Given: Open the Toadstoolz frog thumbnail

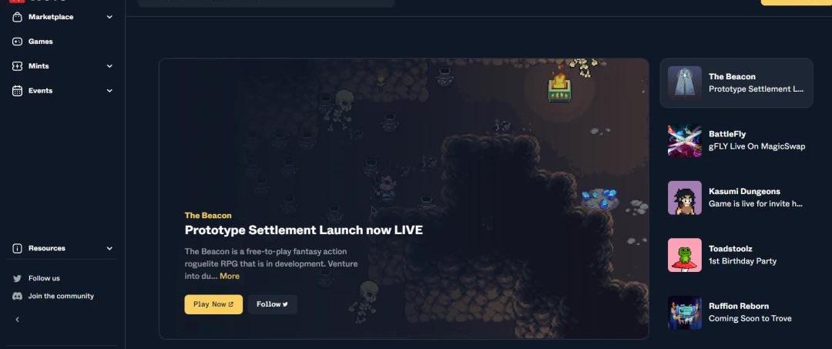Looking at the screenshot, I should tap(685, 255).
